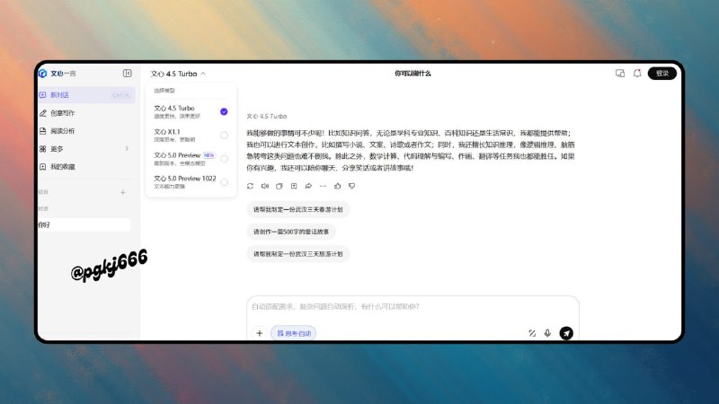Screen dimensions: 719x404
Task: Open notifications with the bell icon
Action: coord(637,74)
